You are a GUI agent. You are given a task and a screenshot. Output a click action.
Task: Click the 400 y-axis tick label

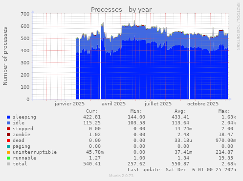25,51
